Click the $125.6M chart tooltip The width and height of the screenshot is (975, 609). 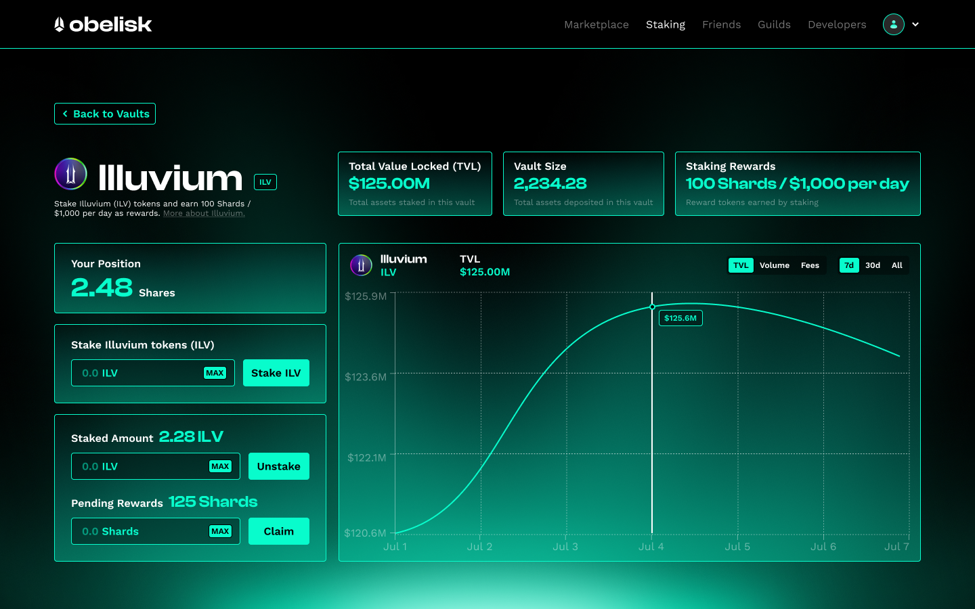tap(680, 318)
